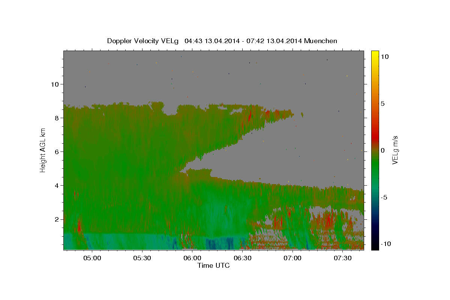Click the height tick label 6
Image resolution: width=450 pixels, height=300 pixels.
[x=57, y=151]
